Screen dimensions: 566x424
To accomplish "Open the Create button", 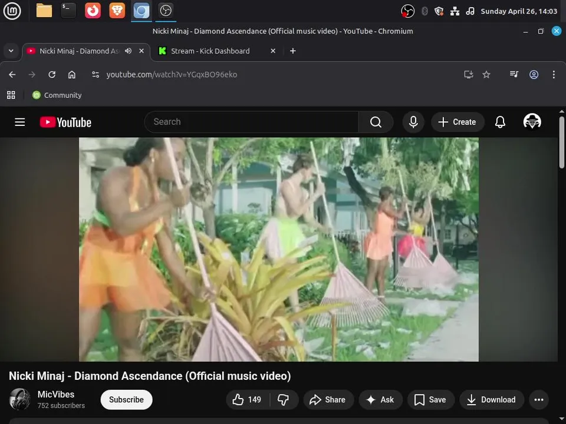I will tap(456, 122).
